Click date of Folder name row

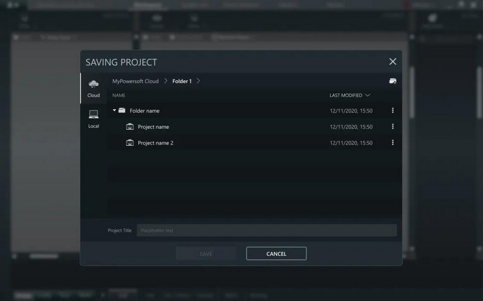[x=351, y=111]
